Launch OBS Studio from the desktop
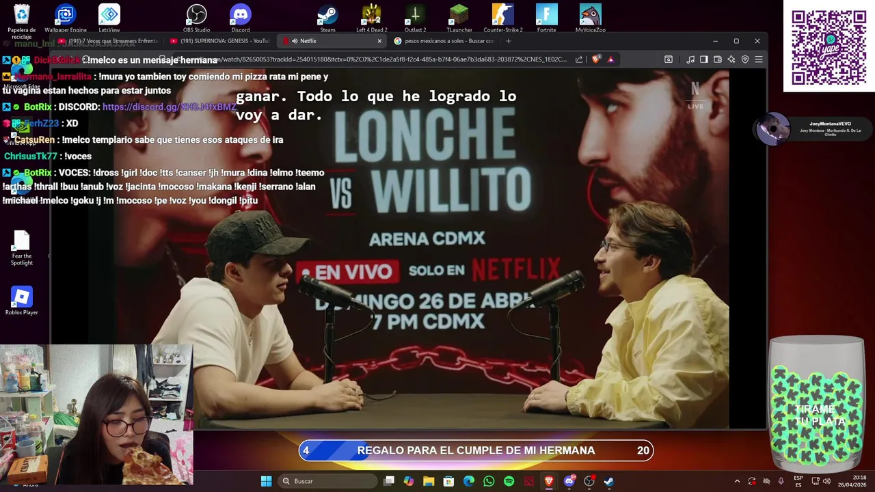This screenshot has width=875, height=492. (x=197, y=18)
